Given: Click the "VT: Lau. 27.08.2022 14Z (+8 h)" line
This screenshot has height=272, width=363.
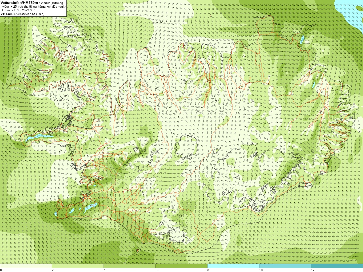Looking at the screenshot, I should coord(22,14).
